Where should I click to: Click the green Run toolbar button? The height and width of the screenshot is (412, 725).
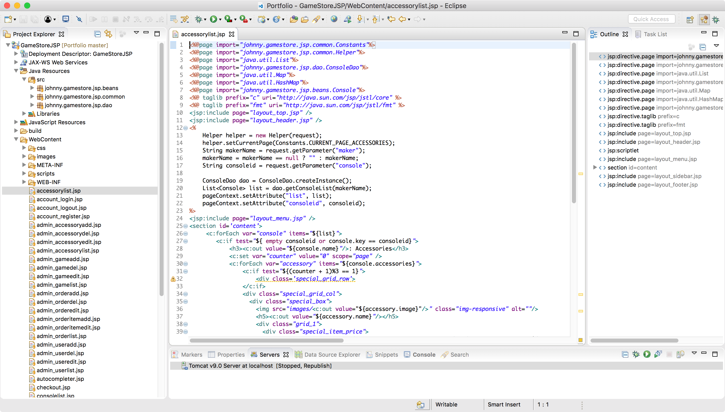(213, 19)
